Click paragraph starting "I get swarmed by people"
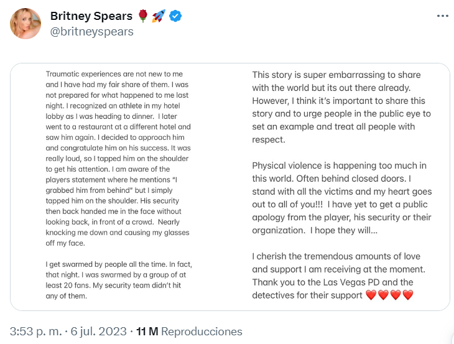This screenshot has height=344, width=454. point(119,277)
